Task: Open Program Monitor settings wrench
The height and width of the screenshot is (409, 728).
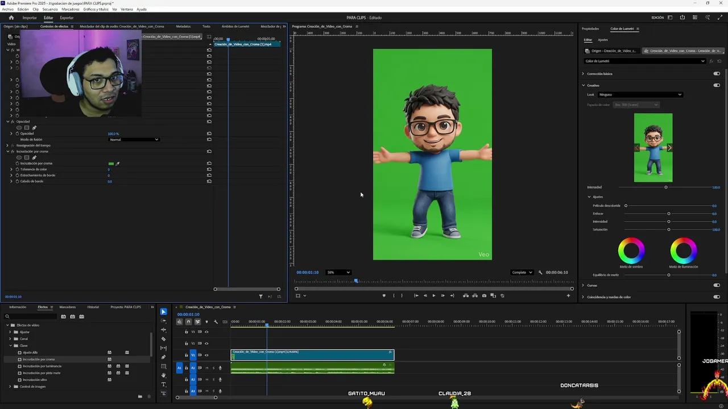Action: click(540, 273)
